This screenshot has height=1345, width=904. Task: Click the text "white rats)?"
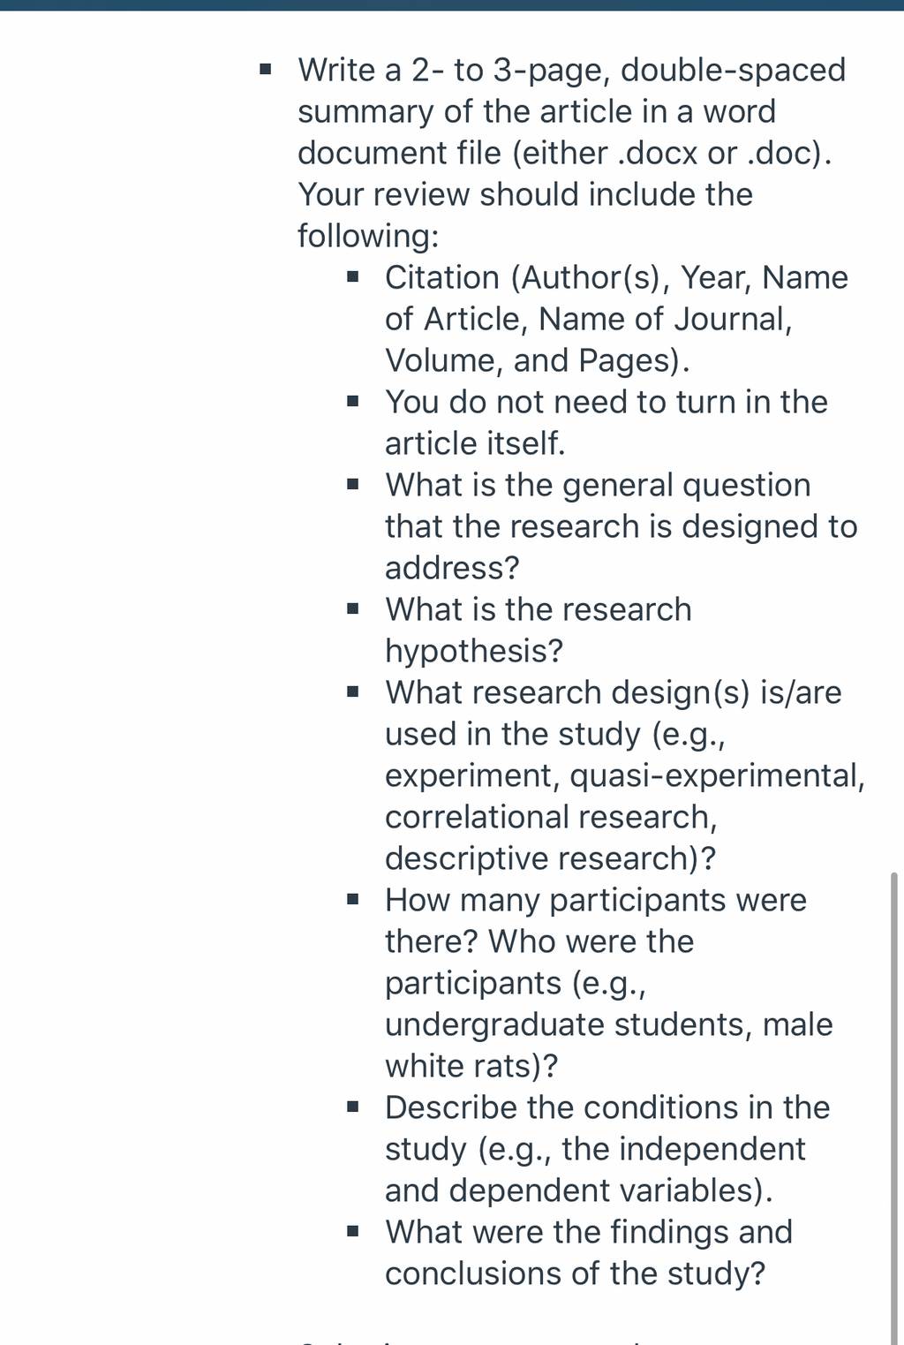(471, 1066)
